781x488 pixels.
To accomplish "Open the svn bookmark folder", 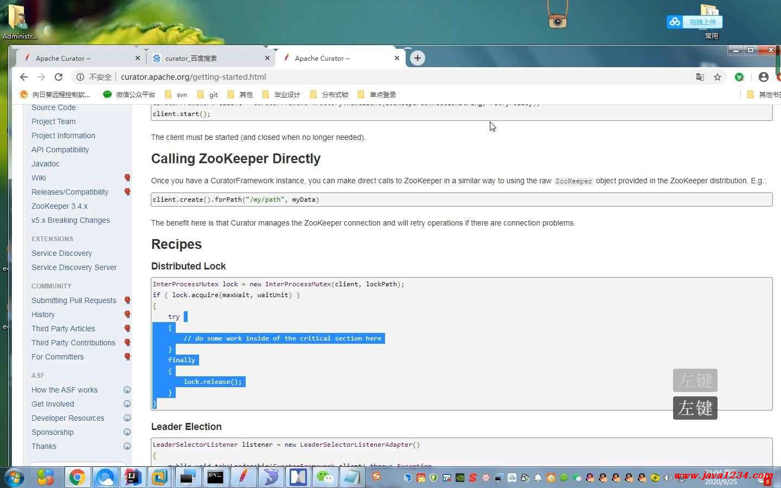I will [x=176, y=94].
